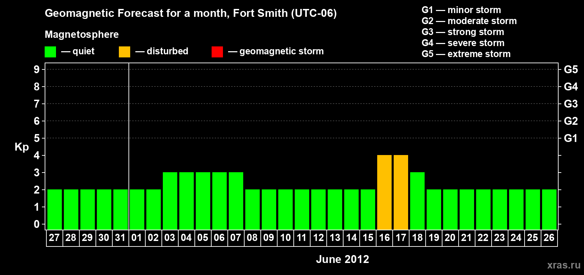Select the orange bar for date 17
The width and height of the screenshot is (584, 275).
[401, 192]
